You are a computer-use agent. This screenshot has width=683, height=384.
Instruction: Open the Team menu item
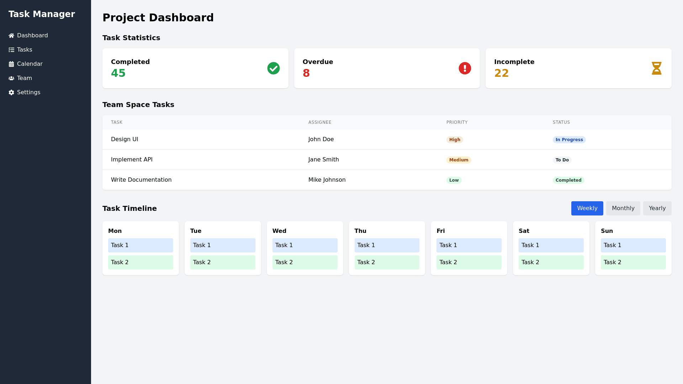point(25,78)
